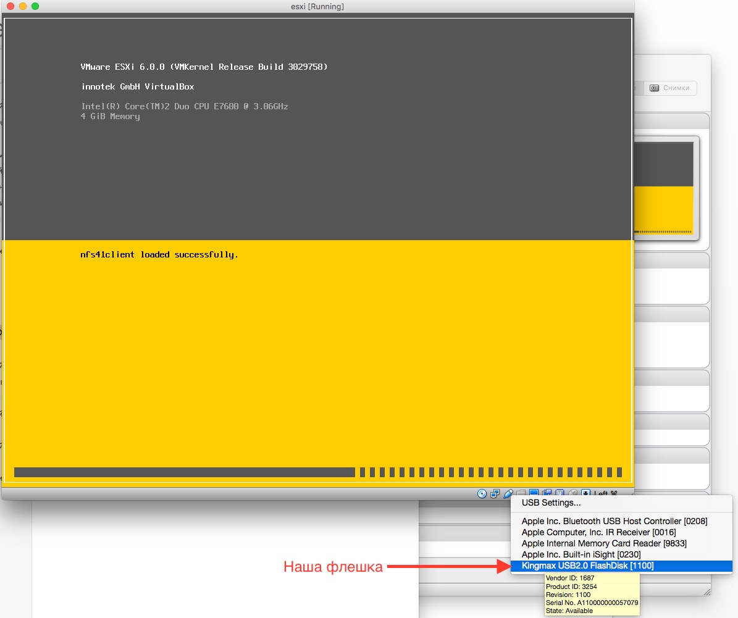This screenshot has height=618, width=738.
Task: Click the ESXi boot progress bar
Action: [317, 472]
